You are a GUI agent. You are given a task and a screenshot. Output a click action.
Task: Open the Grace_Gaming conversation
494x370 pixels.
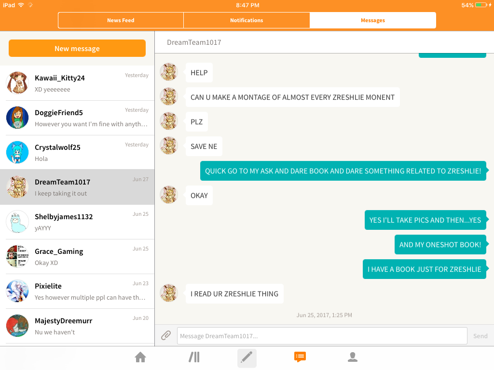(77, 256)
